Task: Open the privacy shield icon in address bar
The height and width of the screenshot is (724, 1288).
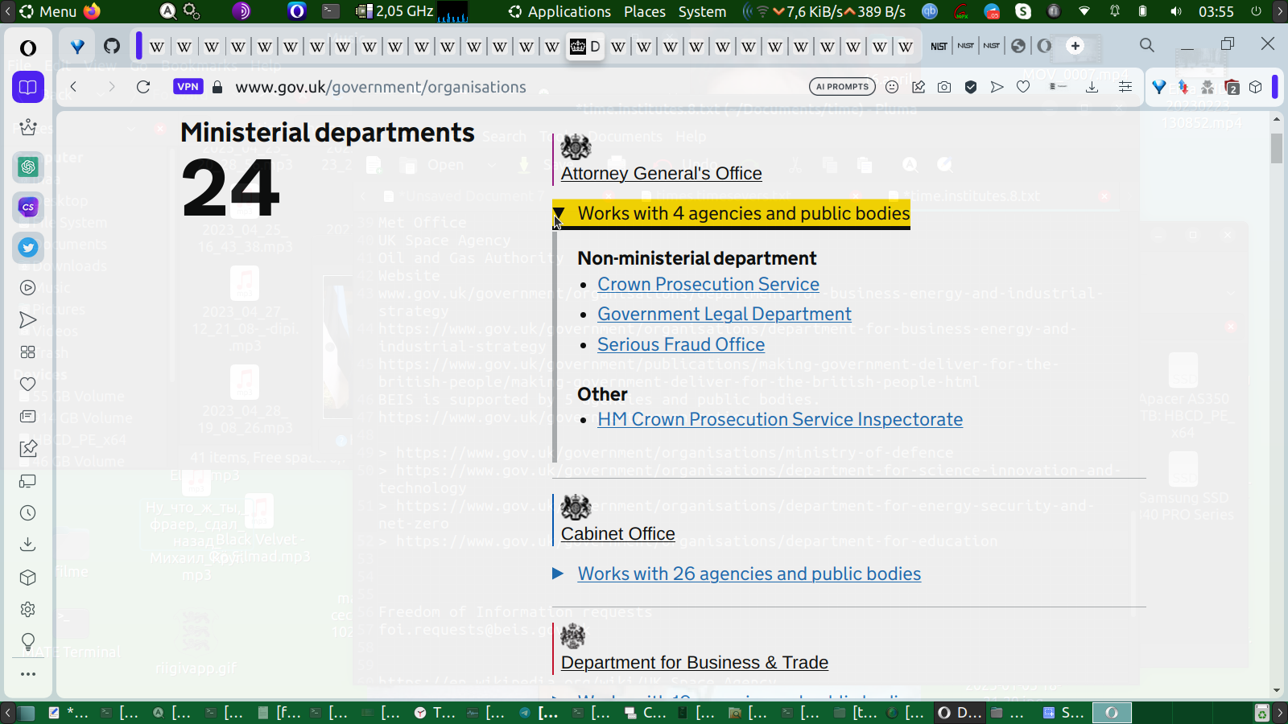Action: [x=971, y=87]
